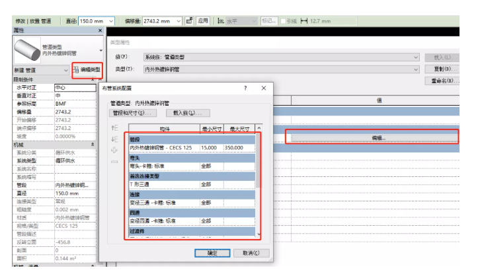Screen dimensions: 478x274
Task: Click 值 column header in type properties
Action: (x=376, y=100)
